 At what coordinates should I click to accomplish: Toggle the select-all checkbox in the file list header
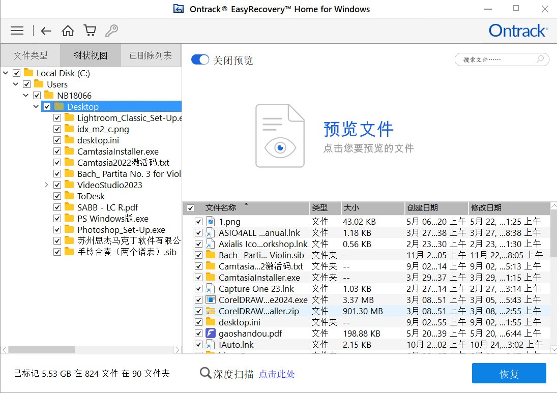click(190, 208)
